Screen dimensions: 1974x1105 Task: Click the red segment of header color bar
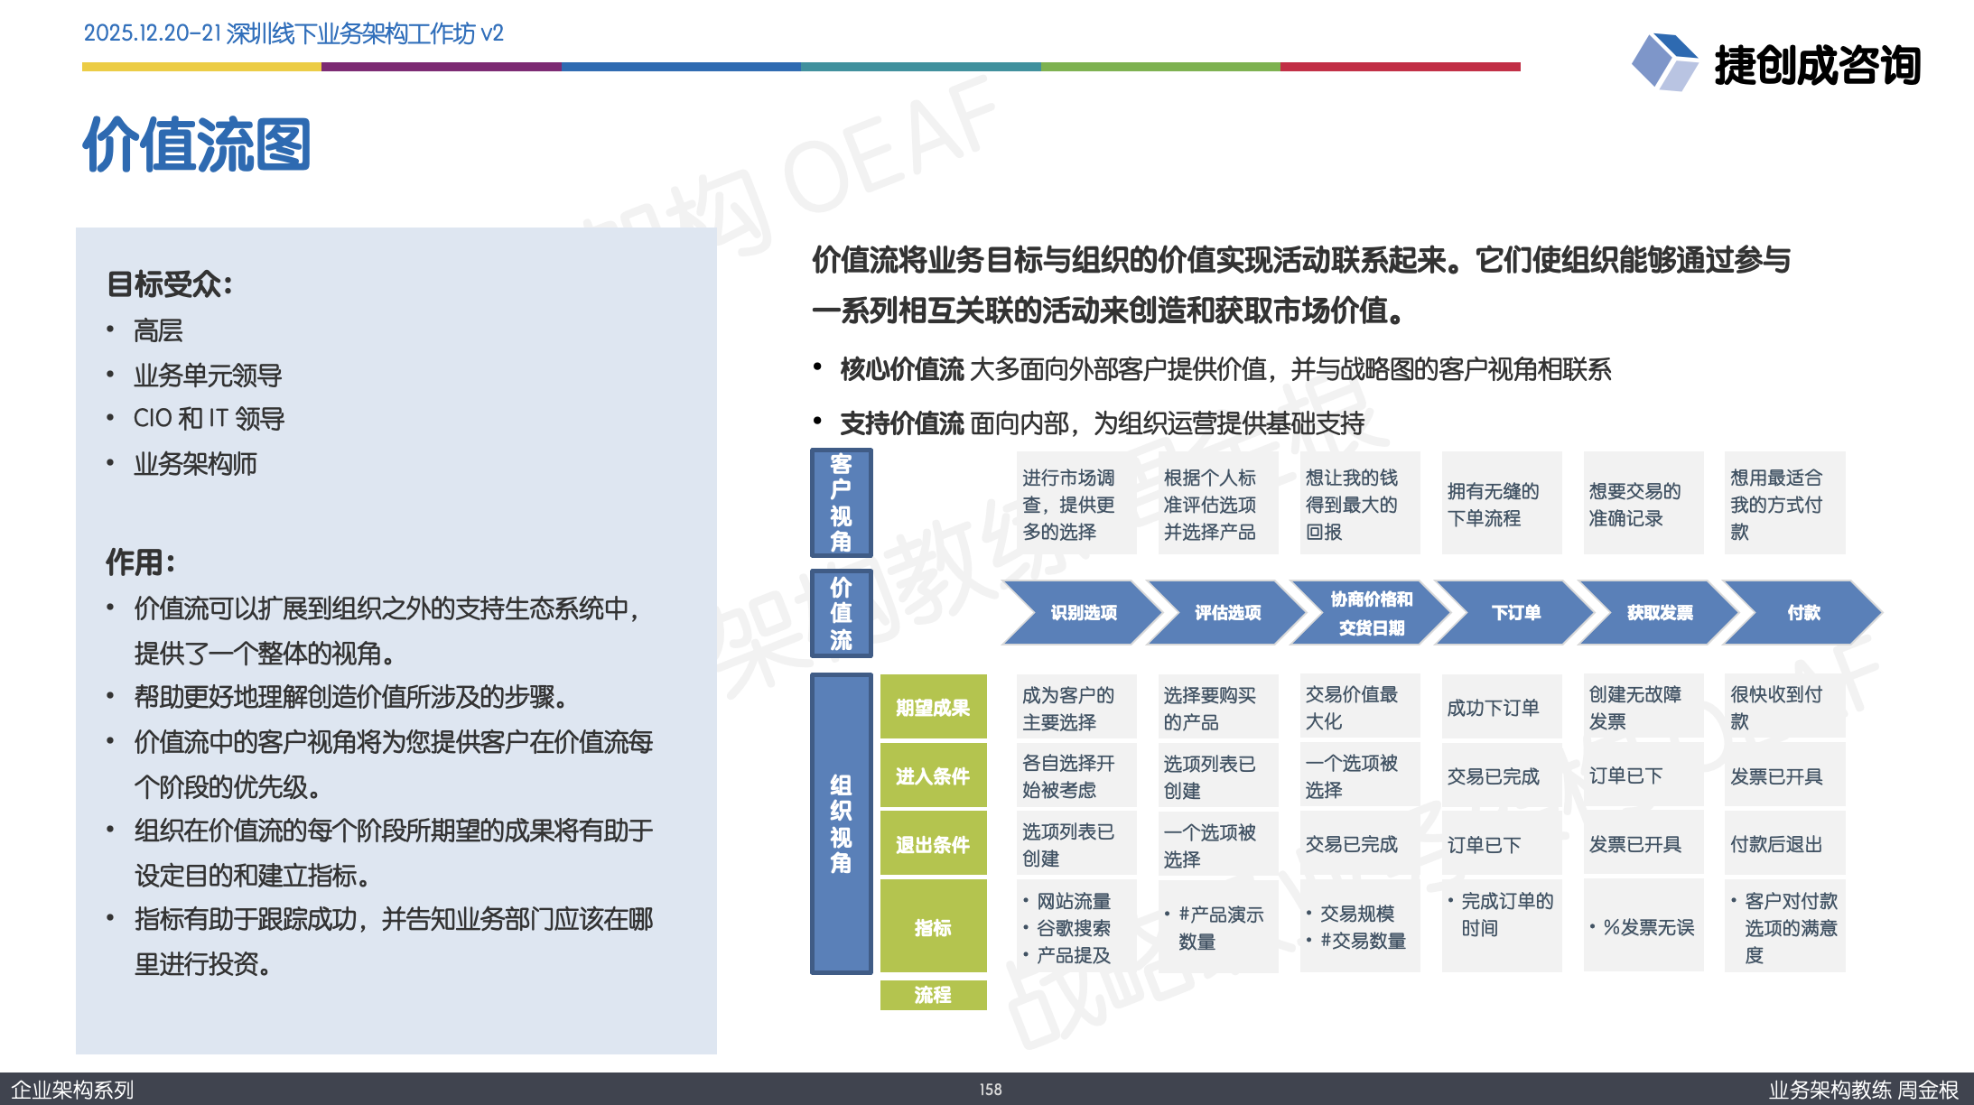click(1400, 67)
